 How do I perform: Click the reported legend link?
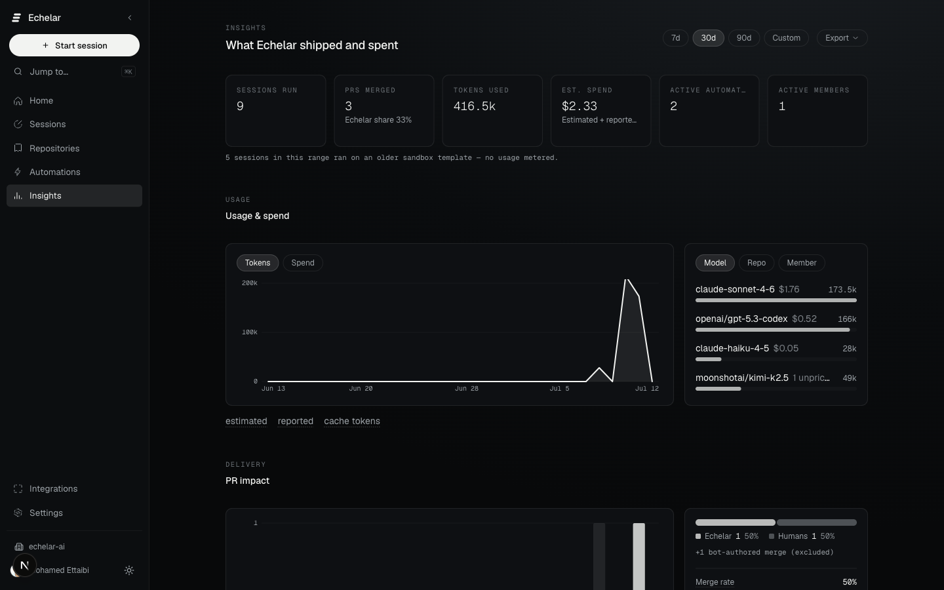pos(296,421)
